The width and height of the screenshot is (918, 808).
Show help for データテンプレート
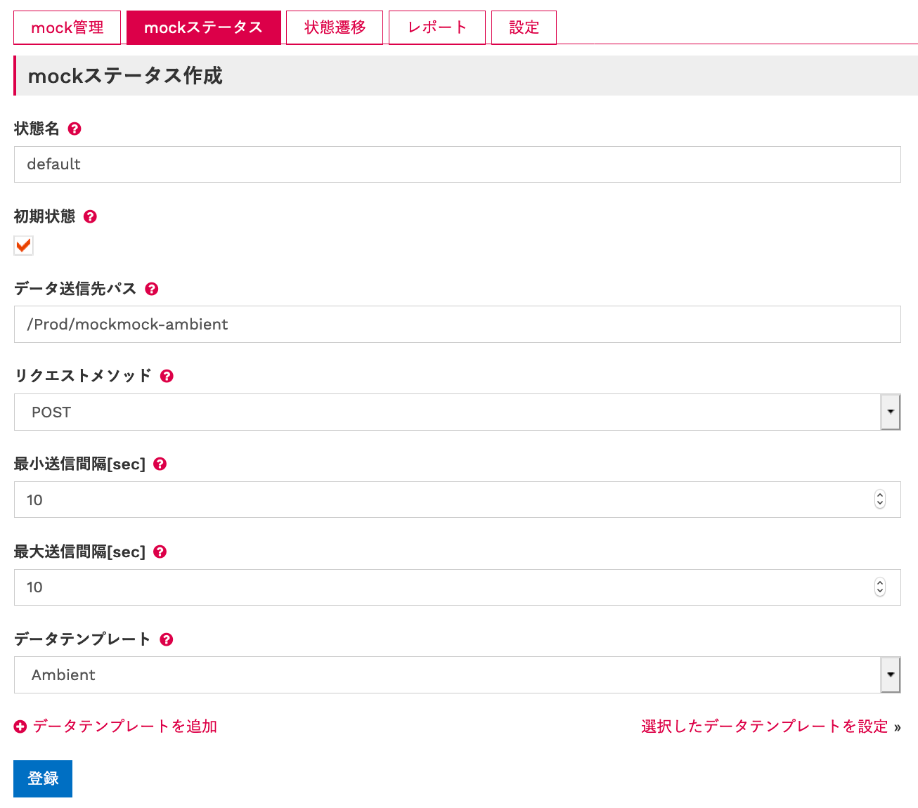pos(166,639)
